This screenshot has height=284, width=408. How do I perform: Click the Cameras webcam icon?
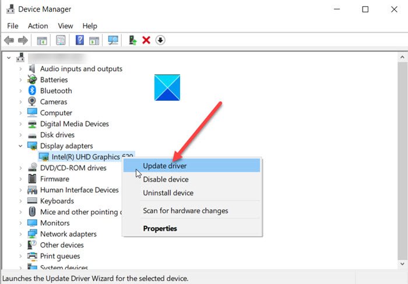click(32, 101)
